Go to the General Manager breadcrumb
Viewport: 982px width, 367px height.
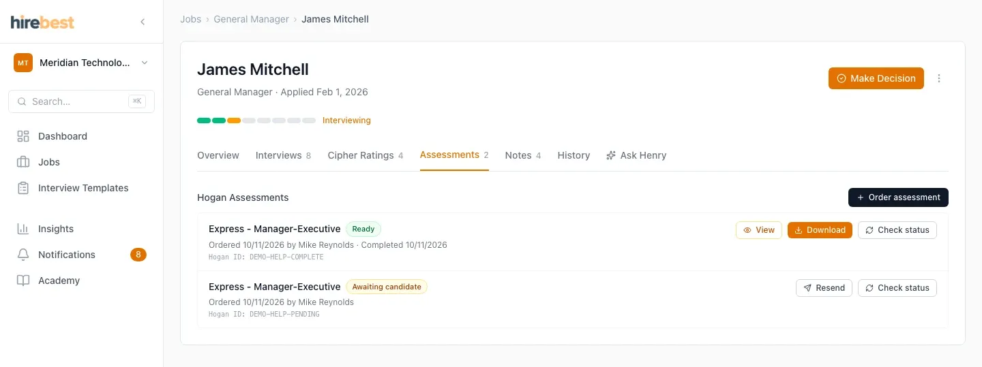[x=251, y=19]
